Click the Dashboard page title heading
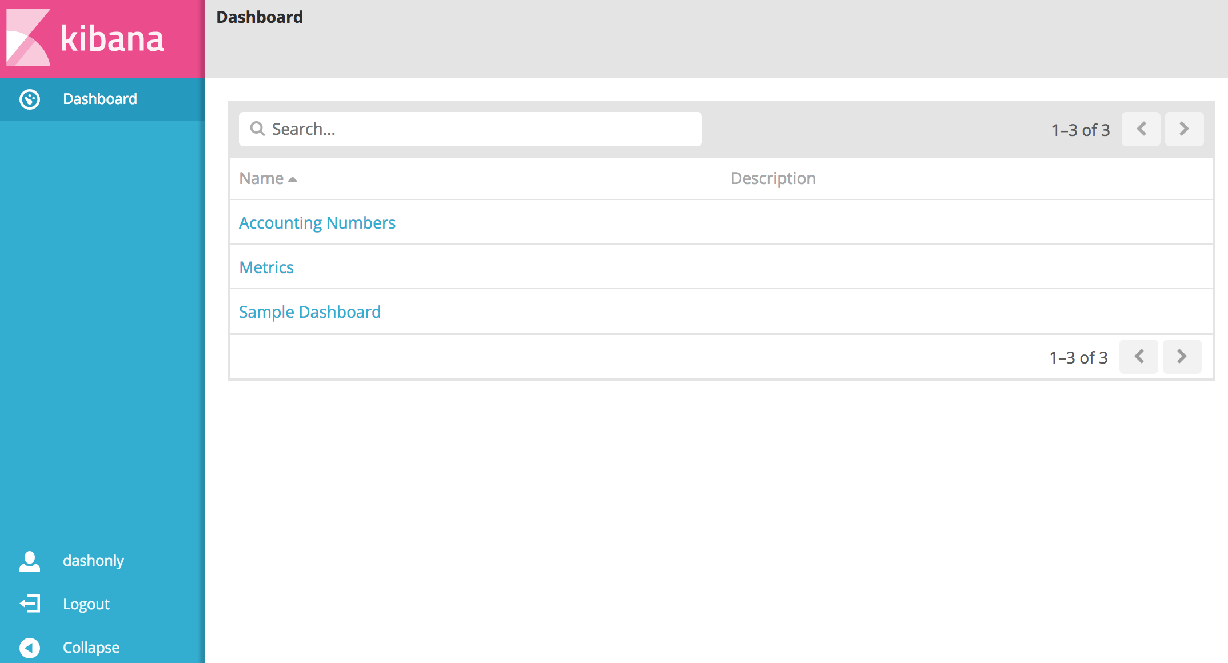 [x=260, y=17]
